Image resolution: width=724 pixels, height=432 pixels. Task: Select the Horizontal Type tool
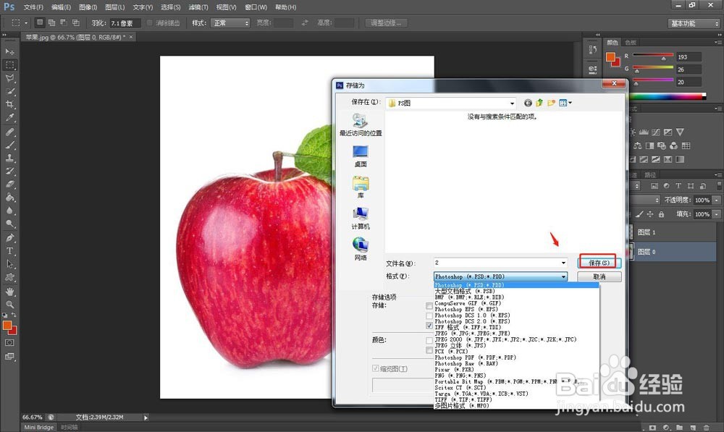click(x=9, y=251)
